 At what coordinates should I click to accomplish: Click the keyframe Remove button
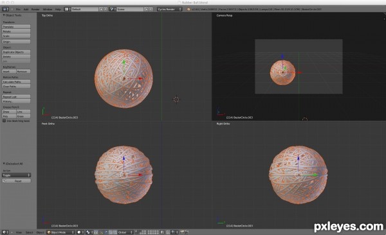[23, 71]
